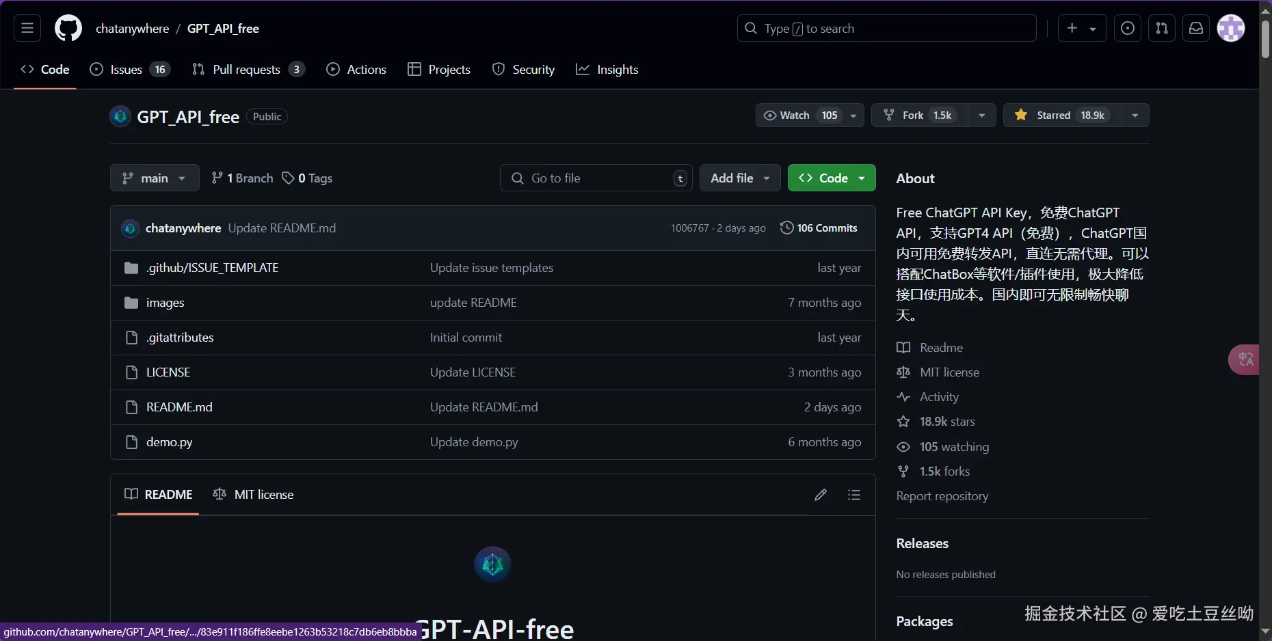The image size is (1272, 641).
Task: Open Readme link in About section
Action: 930,348
